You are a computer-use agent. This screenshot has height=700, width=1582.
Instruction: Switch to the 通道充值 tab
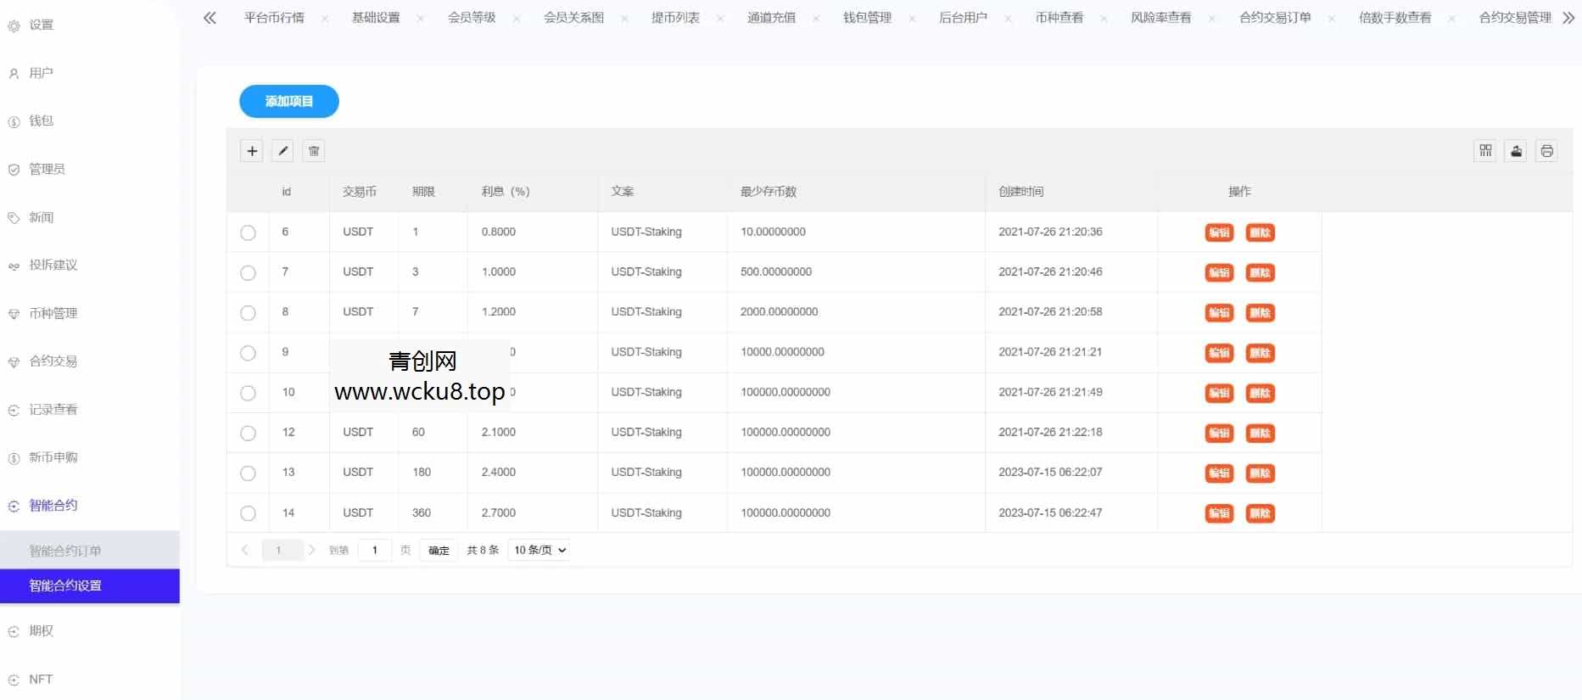771,18
